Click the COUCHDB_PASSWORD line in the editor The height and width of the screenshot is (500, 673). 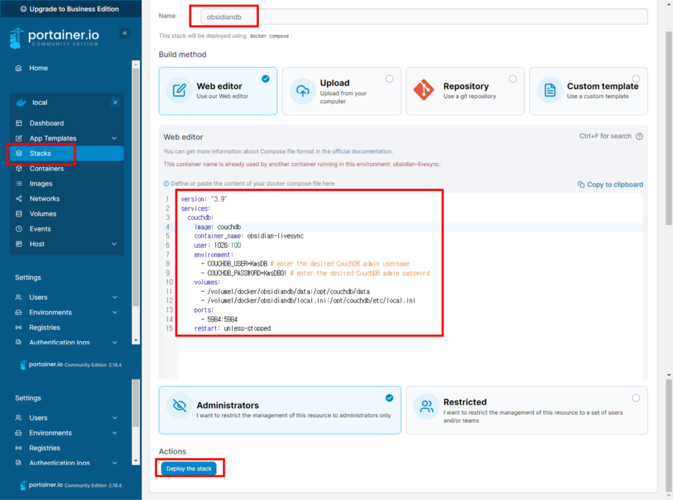(315, 274)
